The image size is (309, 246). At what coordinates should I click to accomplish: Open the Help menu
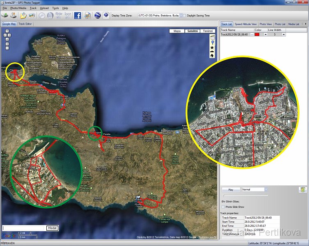click(65, 8)
